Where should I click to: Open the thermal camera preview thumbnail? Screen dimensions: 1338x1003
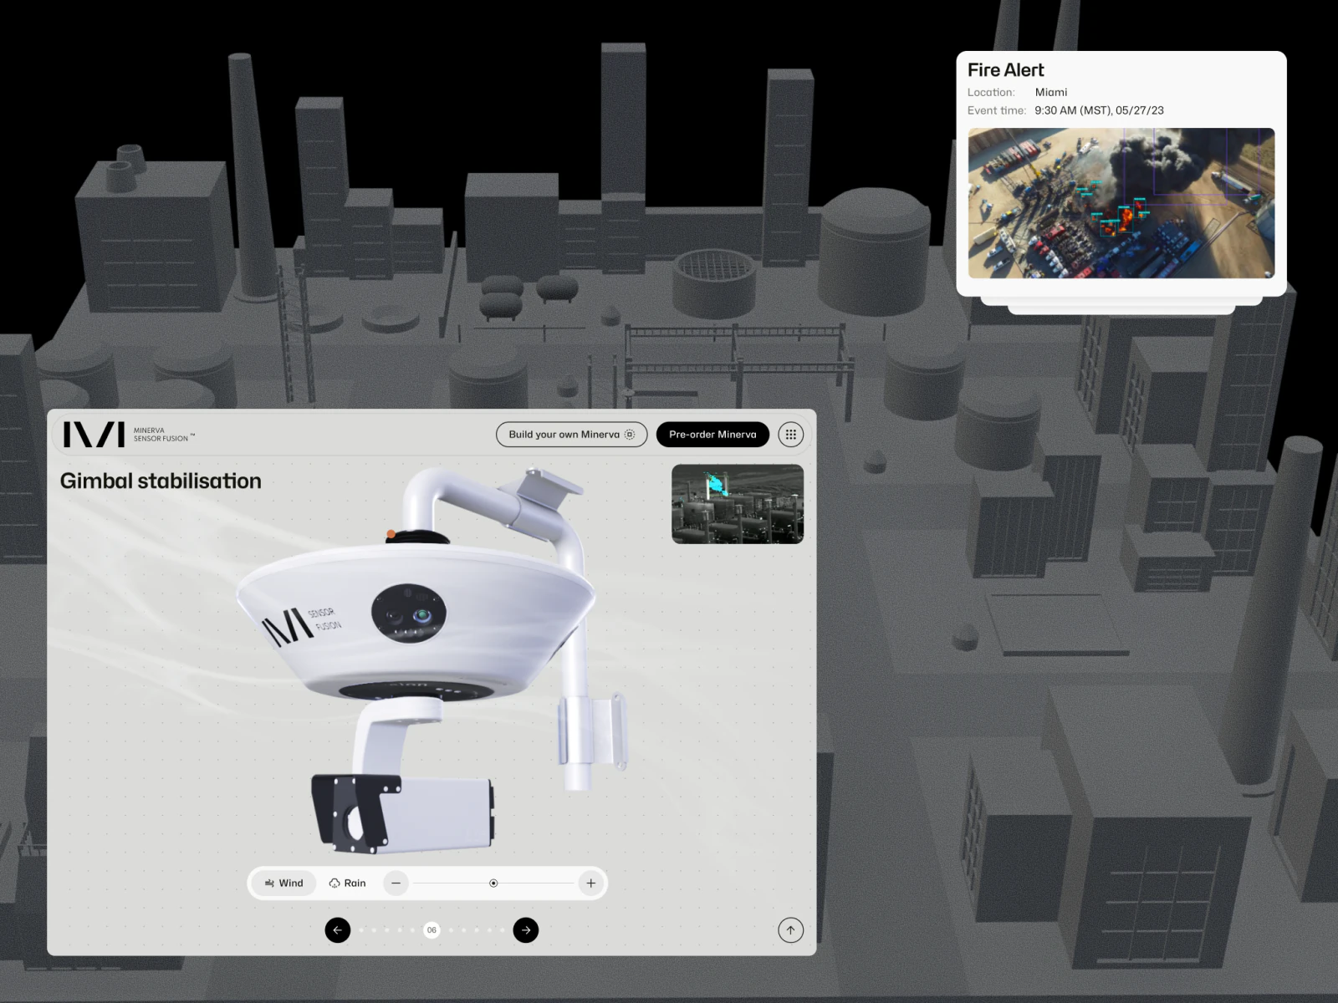pyautogui.click(x=738, y=504)
